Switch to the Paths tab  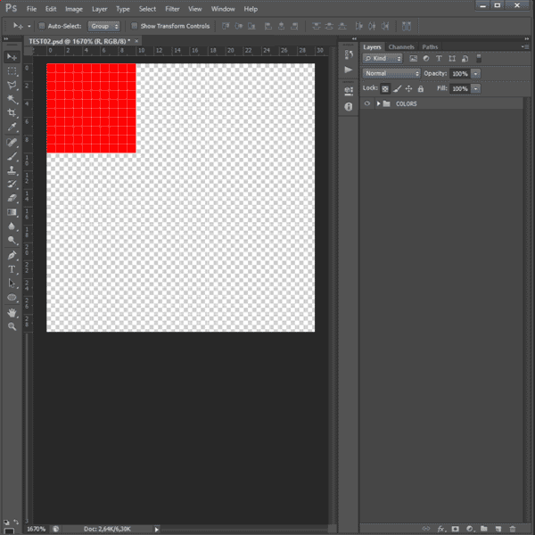click(x=430, y=46)
